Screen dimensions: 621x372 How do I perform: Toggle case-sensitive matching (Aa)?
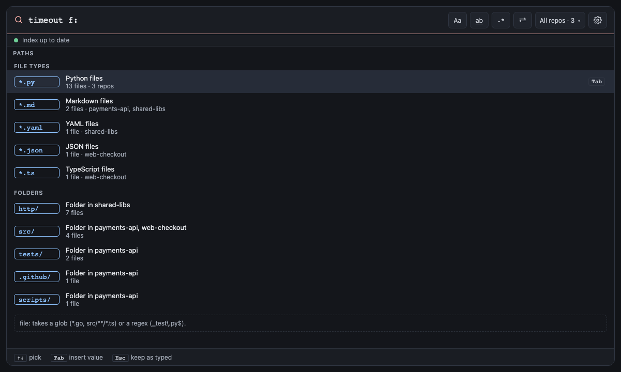tap(457, 20)
